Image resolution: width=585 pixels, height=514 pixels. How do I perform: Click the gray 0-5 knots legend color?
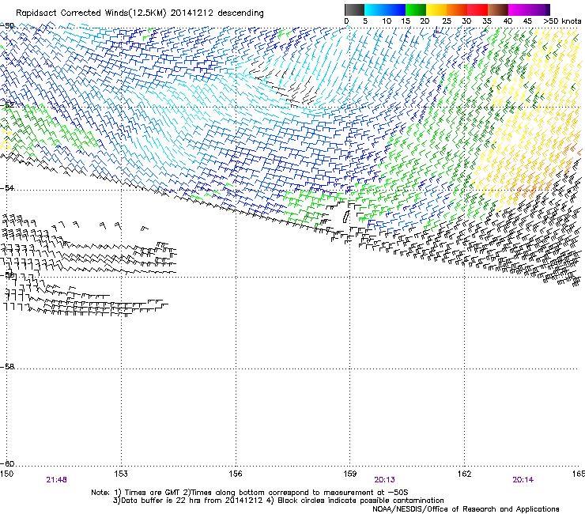tap(354, 9)
